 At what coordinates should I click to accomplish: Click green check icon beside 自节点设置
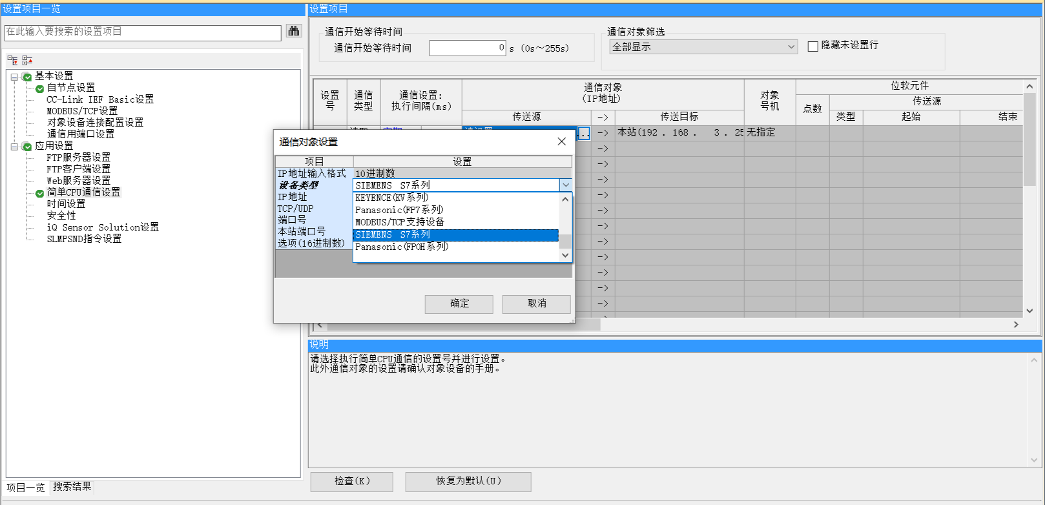(39, 88)
